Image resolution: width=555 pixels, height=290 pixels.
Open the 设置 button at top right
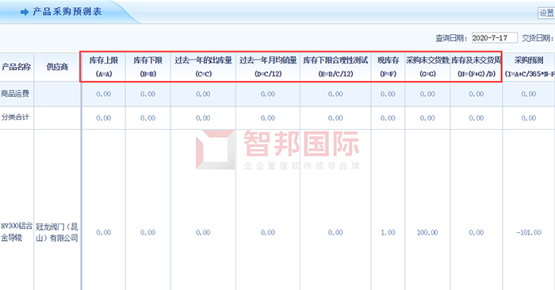click(x=546, y=13)
